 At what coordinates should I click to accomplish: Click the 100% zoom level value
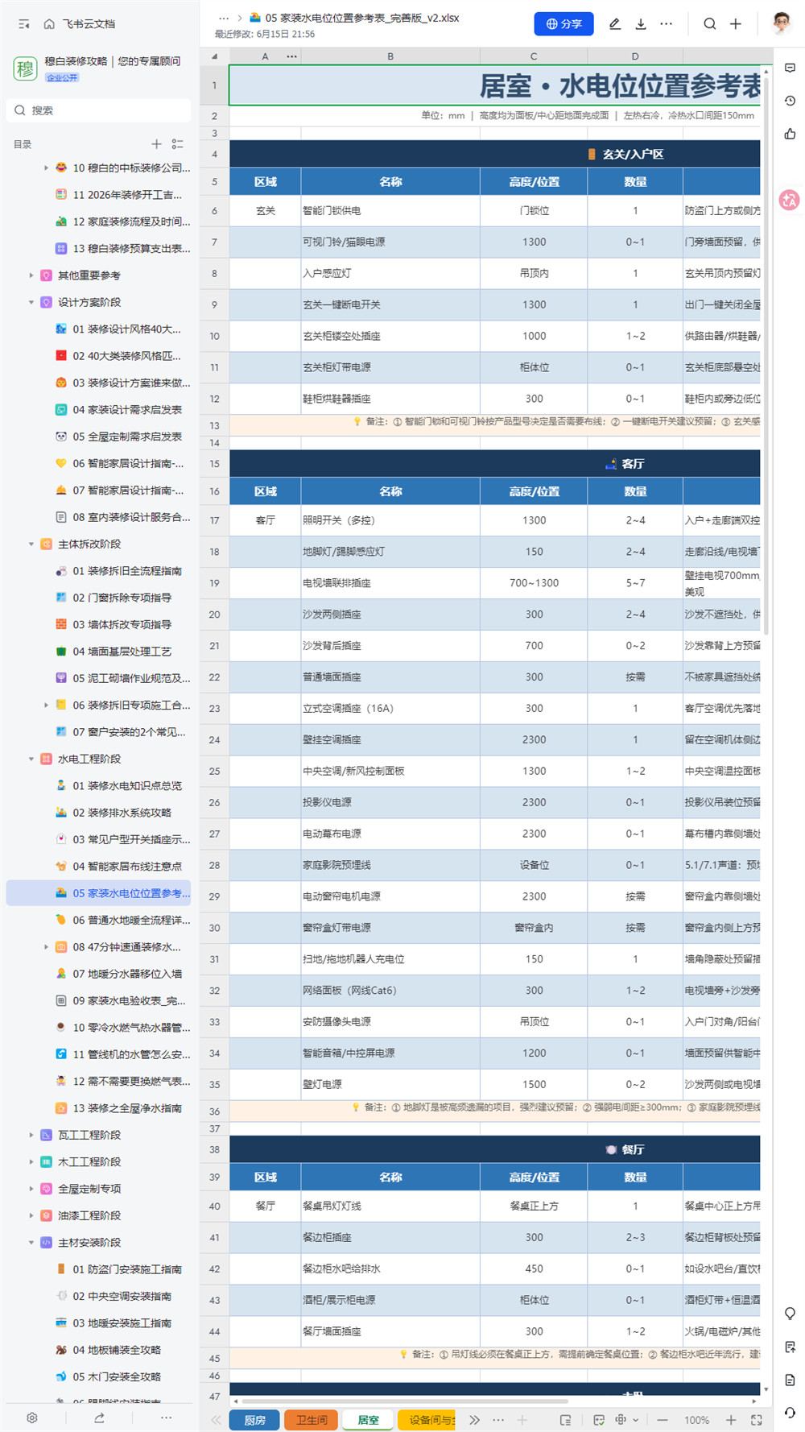[696, 1420]
